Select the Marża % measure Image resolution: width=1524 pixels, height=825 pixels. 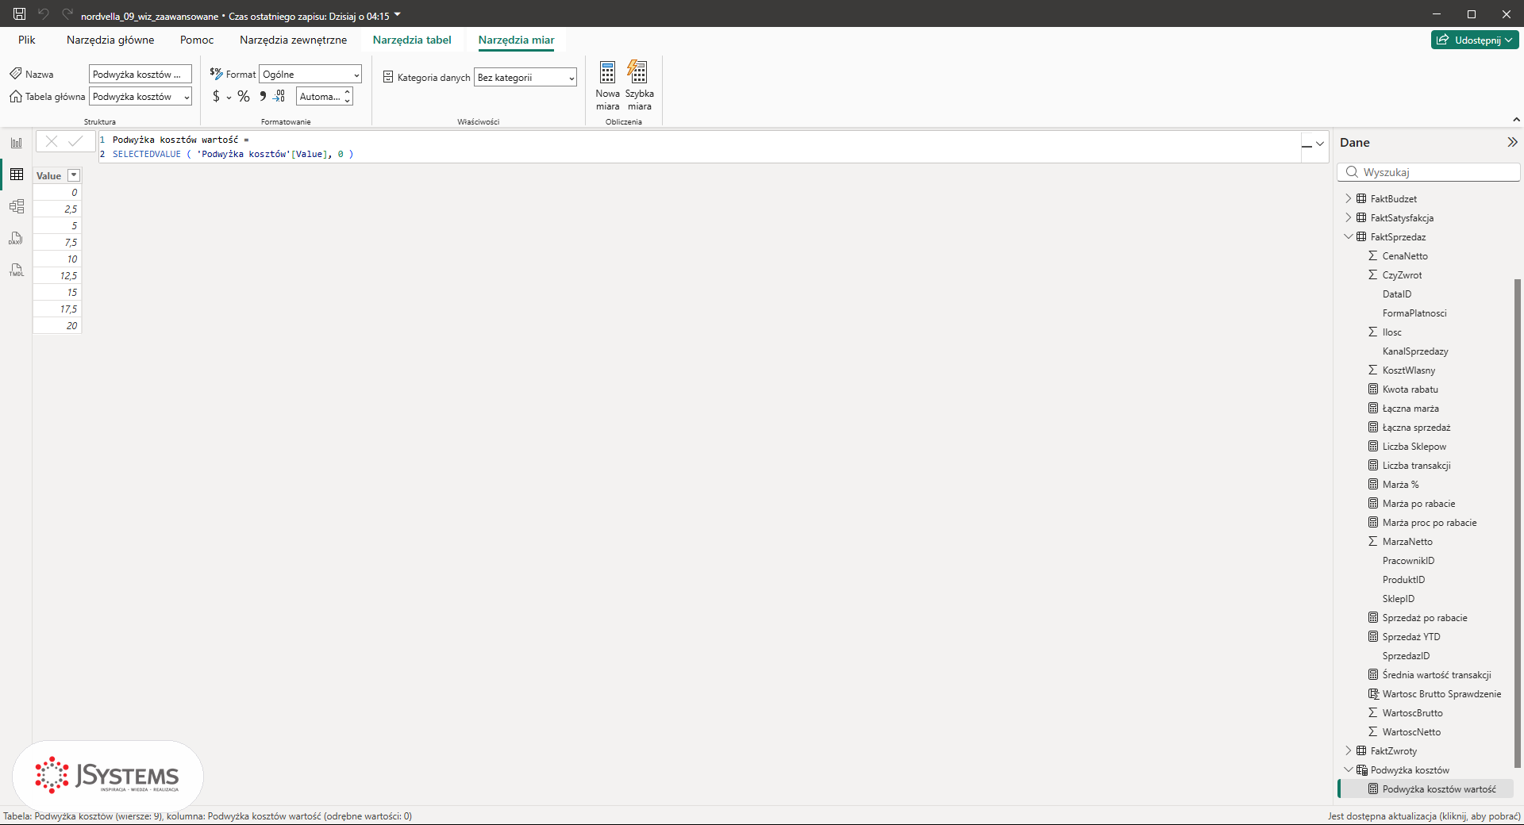(x=1400, y=485)
